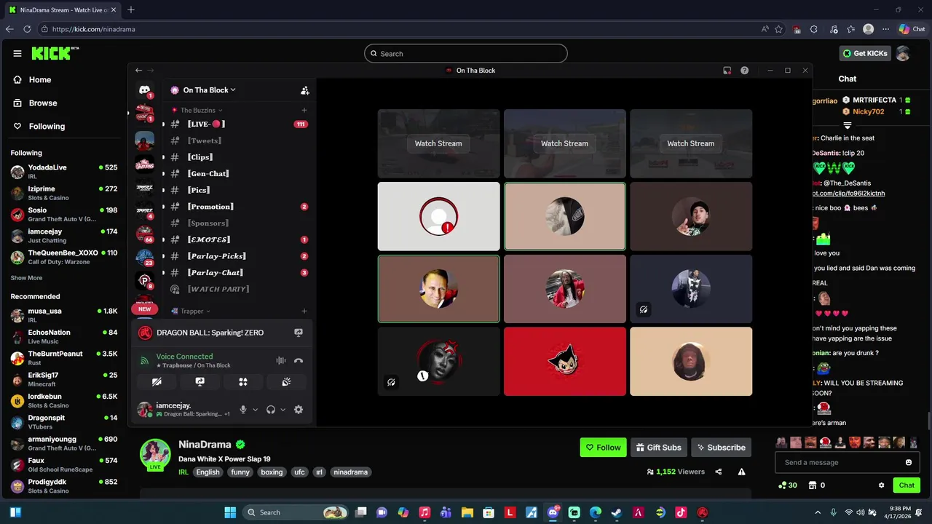Start a Discord activity from voice panel
Image resolution: width=932 pixels, height=524 pixels.
(243, 381)
